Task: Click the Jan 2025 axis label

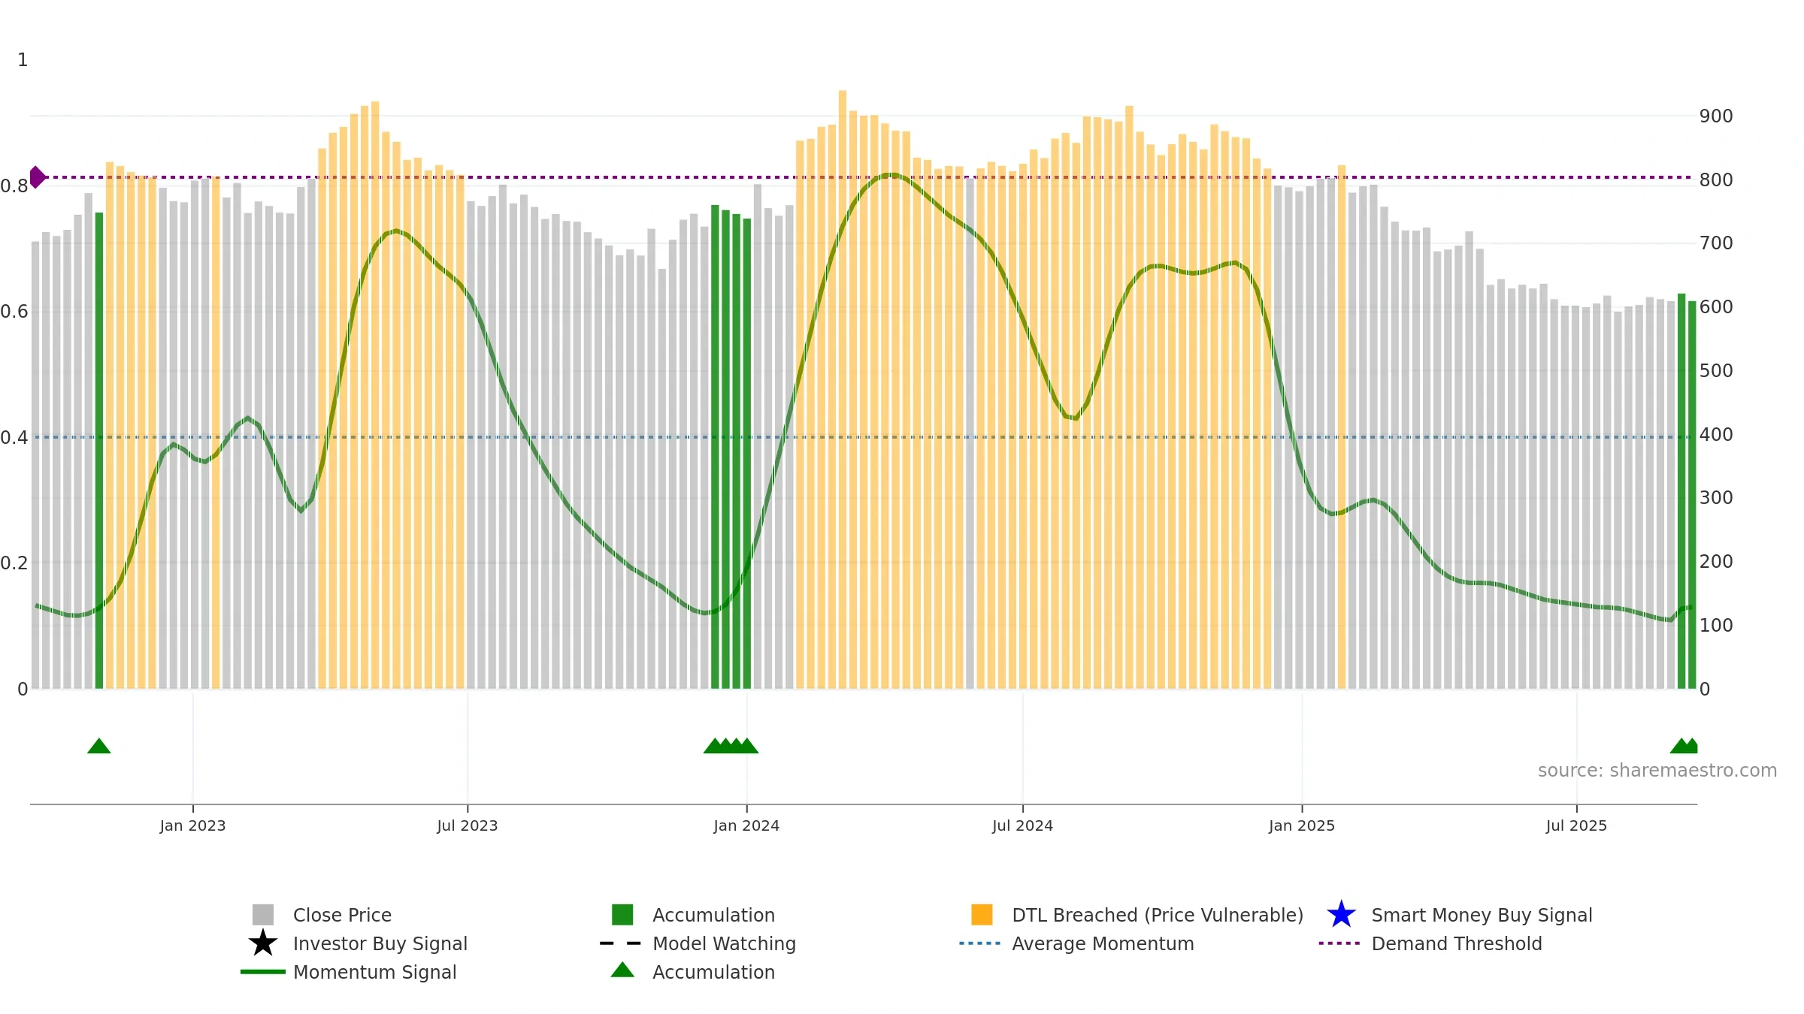Action: click(1302, 826)
